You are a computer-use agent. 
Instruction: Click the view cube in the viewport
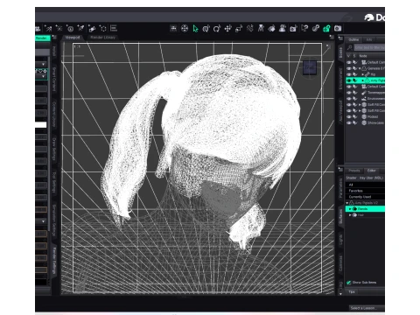[310, 68]
